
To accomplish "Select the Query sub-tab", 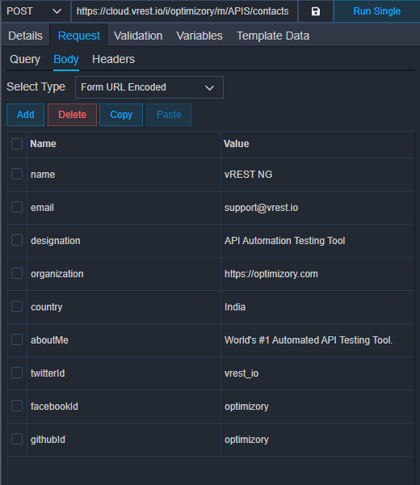I will point(25,59).
